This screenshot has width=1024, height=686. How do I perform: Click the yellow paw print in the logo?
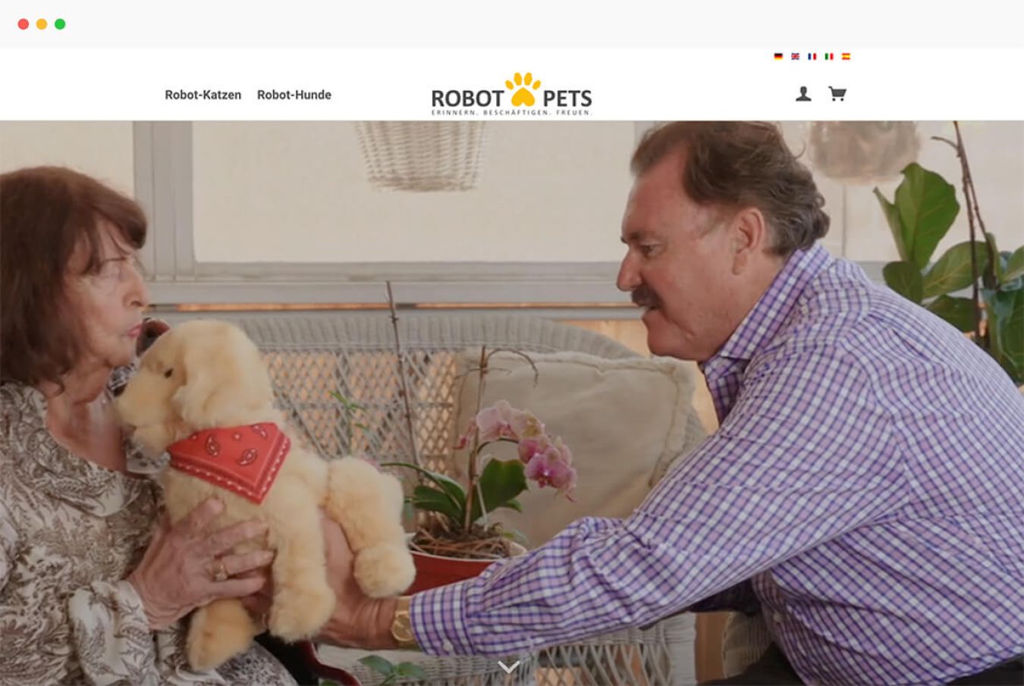[523, 89]
